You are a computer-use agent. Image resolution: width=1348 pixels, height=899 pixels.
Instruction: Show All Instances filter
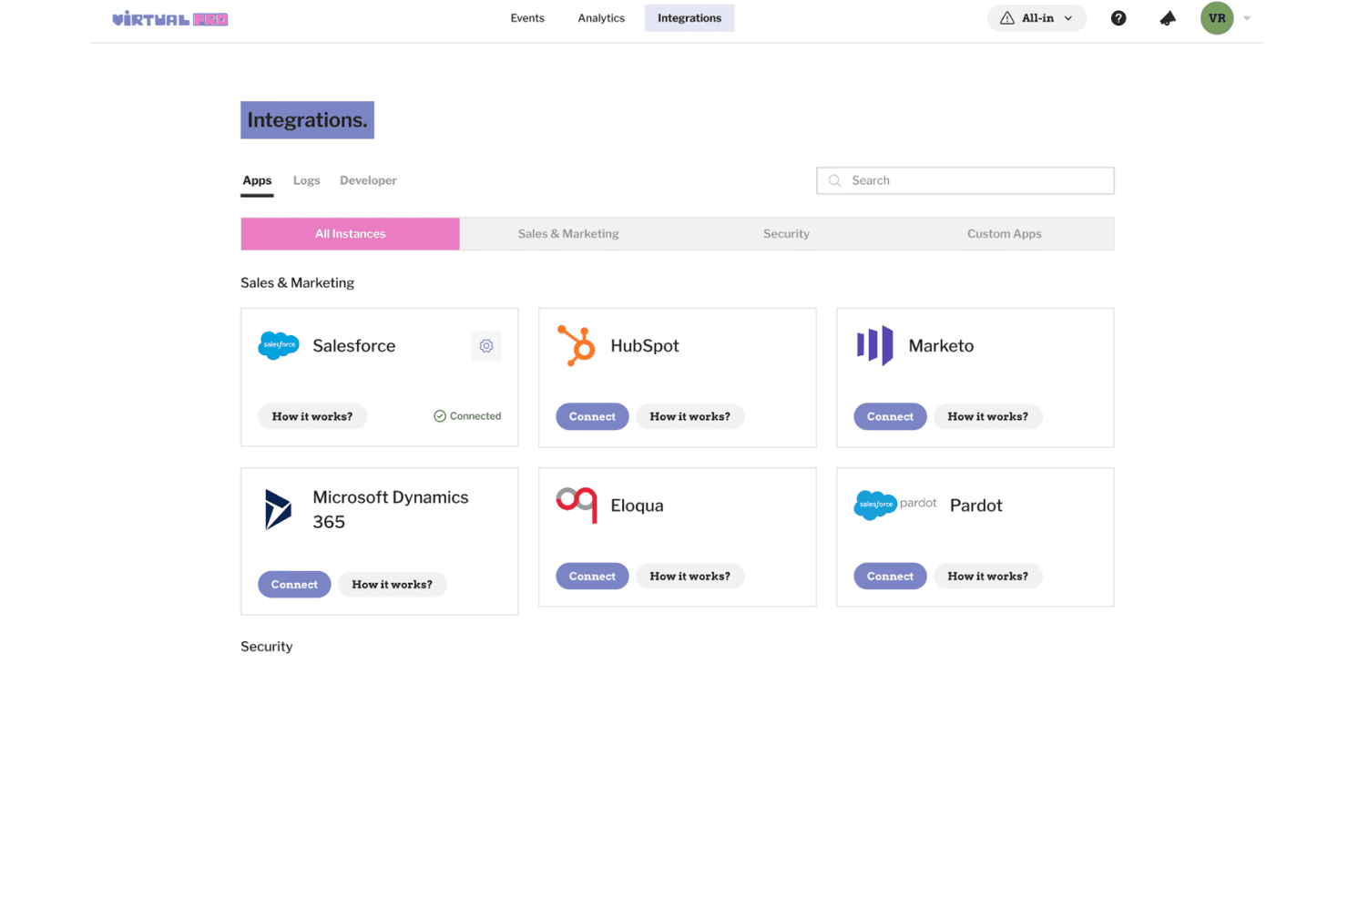click(351, 234)
